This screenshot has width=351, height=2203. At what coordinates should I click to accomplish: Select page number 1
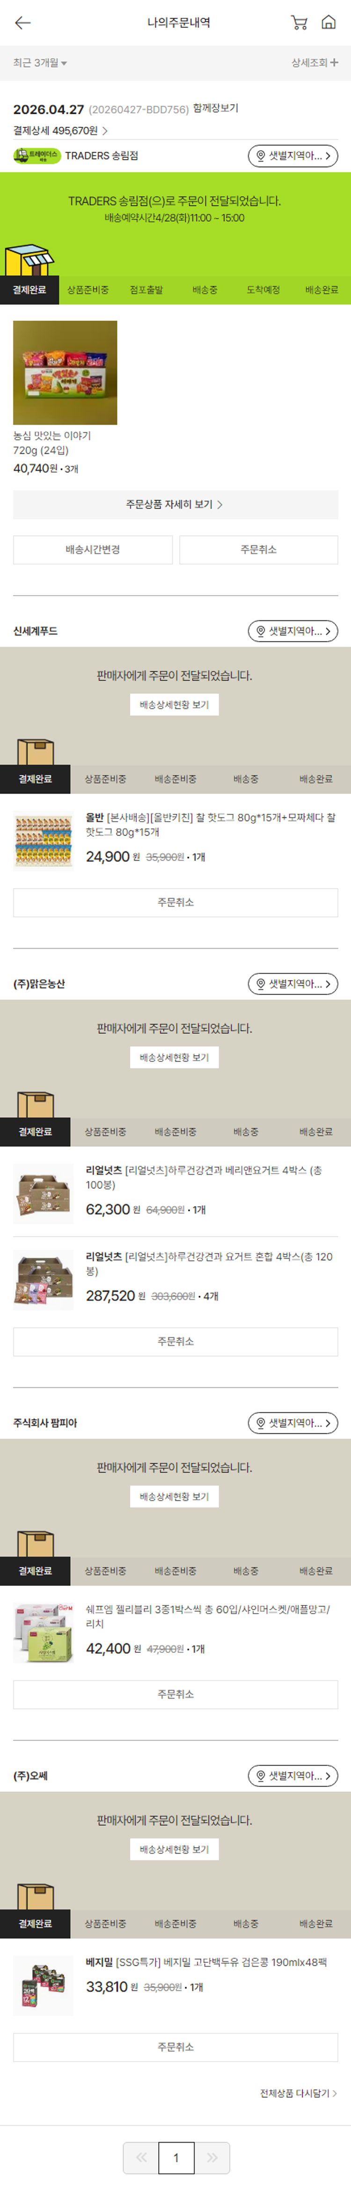pyautogui.click(x=177, y=2158)
